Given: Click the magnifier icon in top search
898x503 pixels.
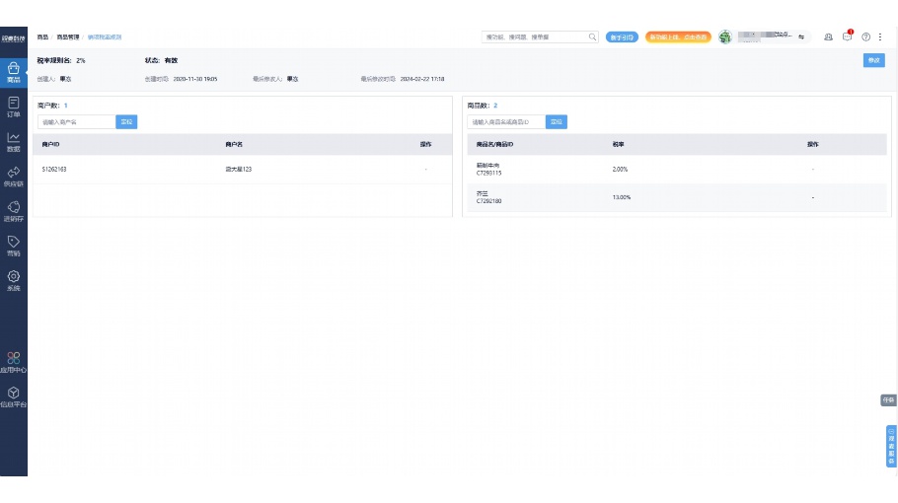Looking at the screenshot, I should (x=592, y=36).
